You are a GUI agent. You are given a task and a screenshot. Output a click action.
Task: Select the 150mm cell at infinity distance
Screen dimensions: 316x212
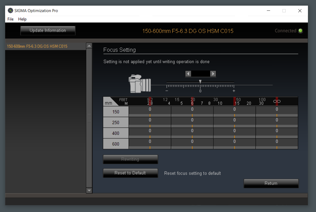click(277, 112)
